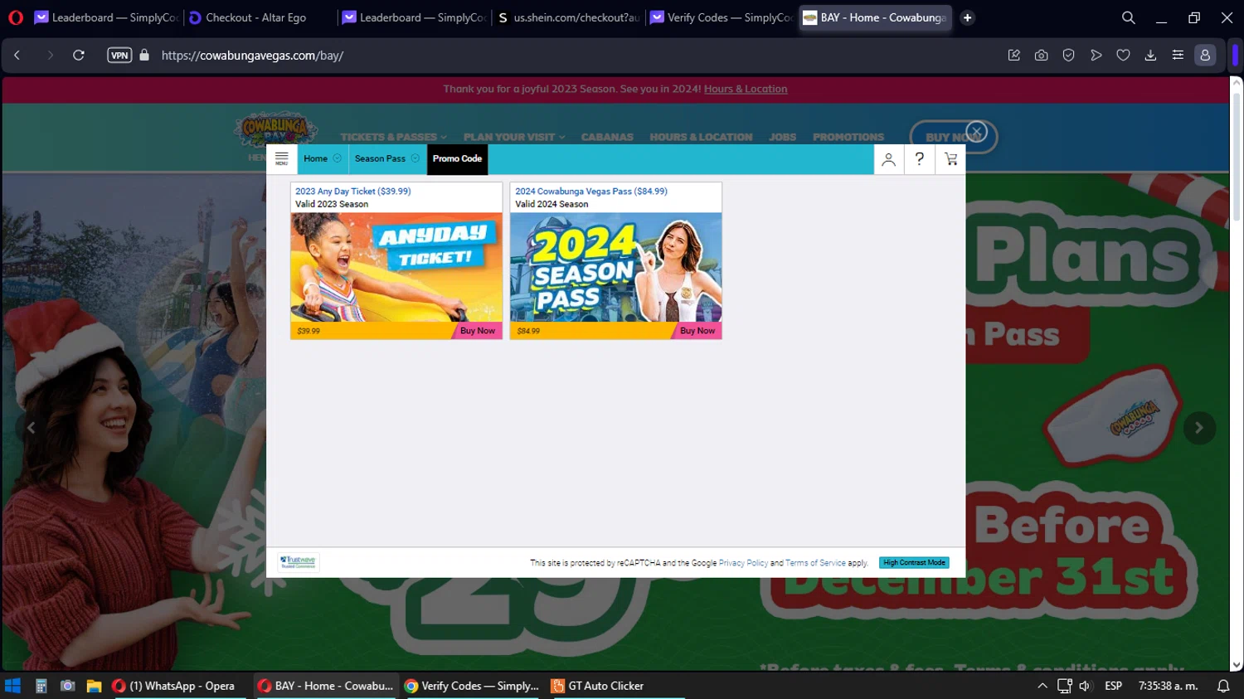Open the Google Privacy Policy link
1244x699 pixels.
pyautogui.click(x=743, y=563)
